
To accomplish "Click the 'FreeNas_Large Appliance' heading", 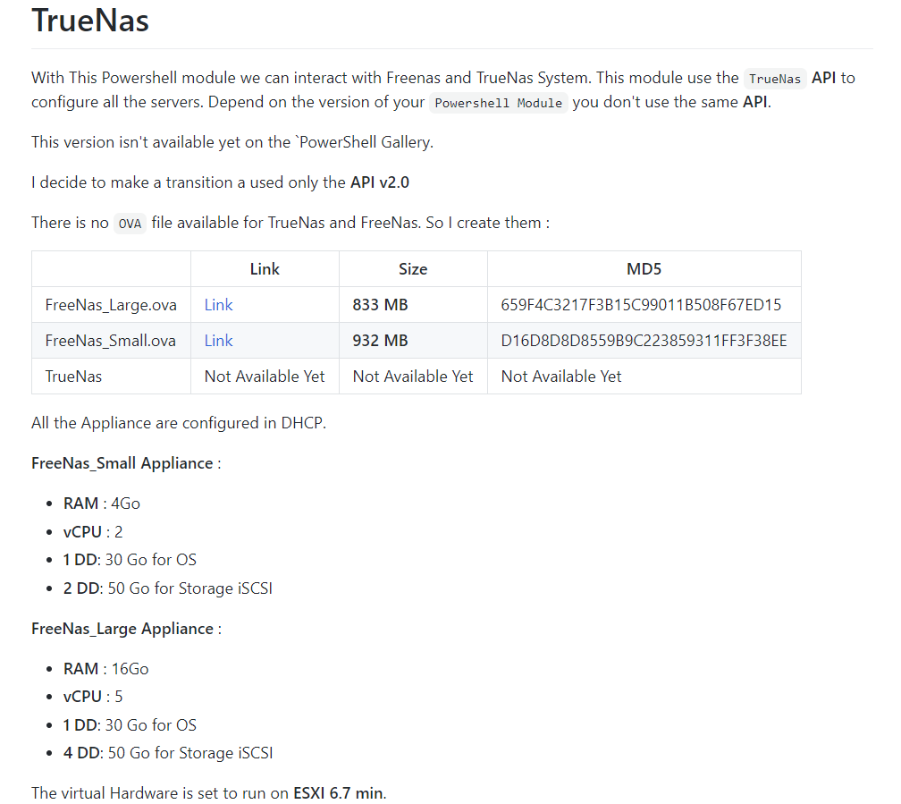I will (122, 629).
